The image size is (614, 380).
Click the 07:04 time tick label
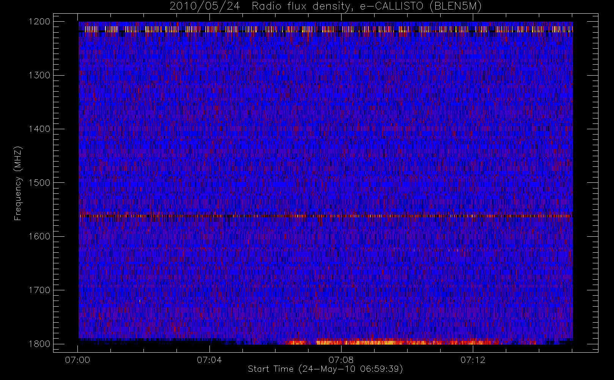click(x=209, y=360)
